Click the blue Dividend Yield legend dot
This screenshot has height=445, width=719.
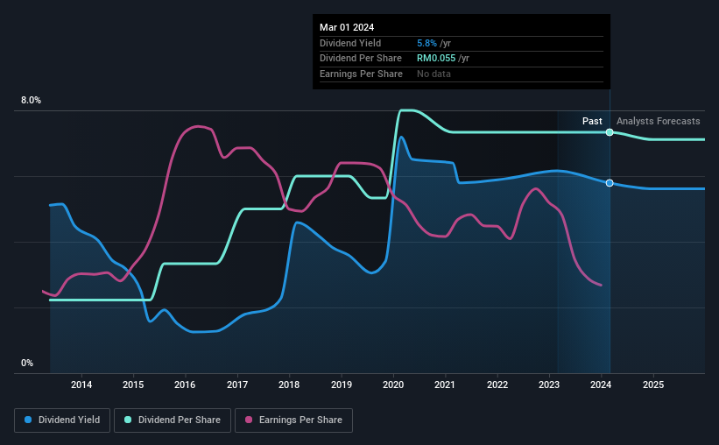pos(28,420)
